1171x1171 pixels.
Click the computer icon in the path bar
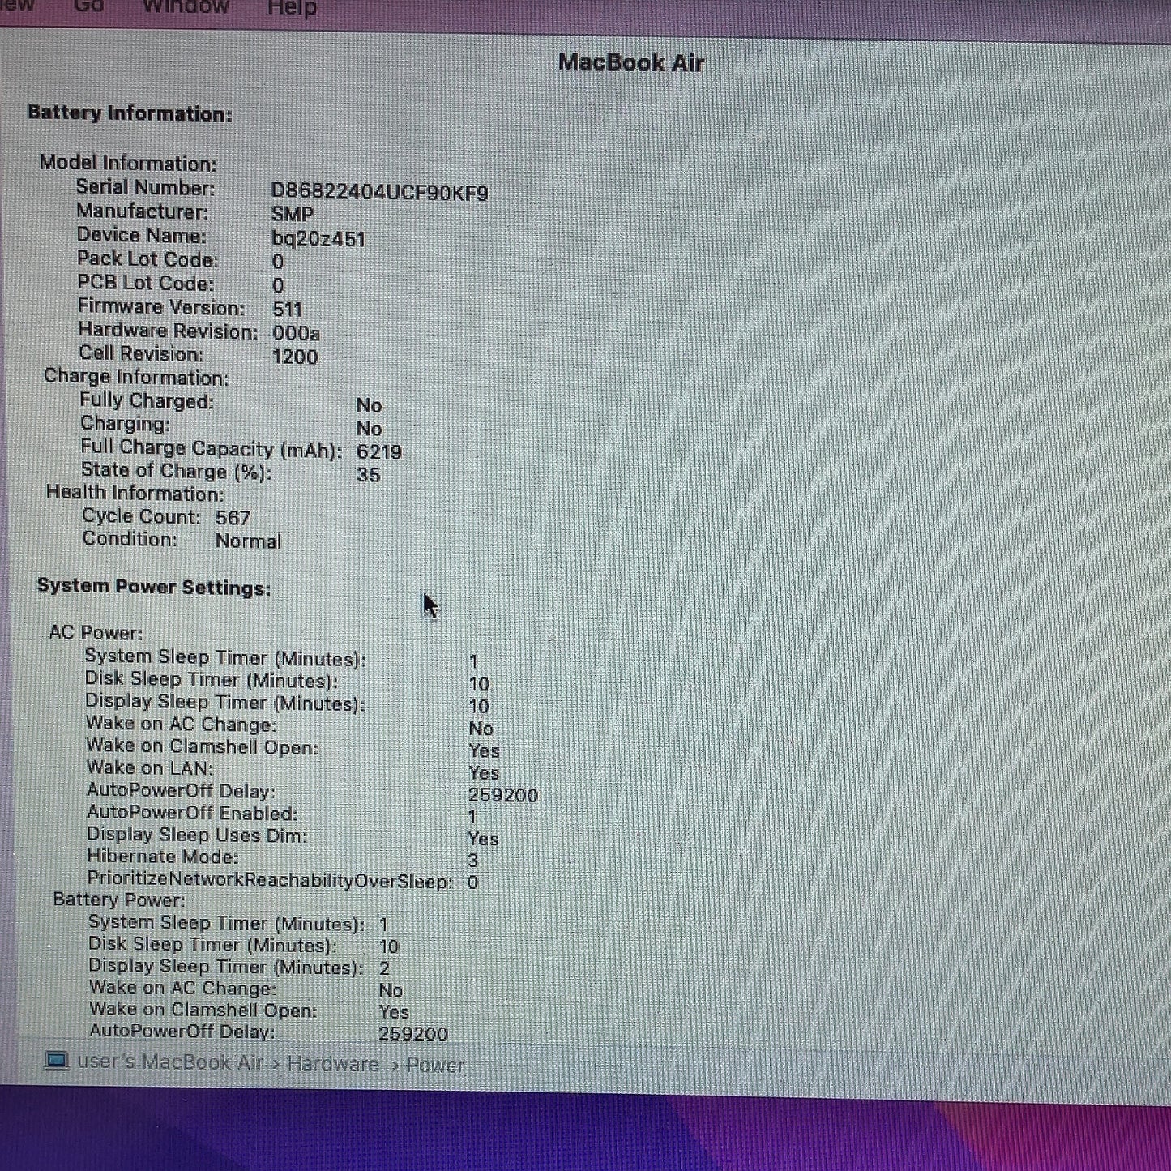point(57,1061)
